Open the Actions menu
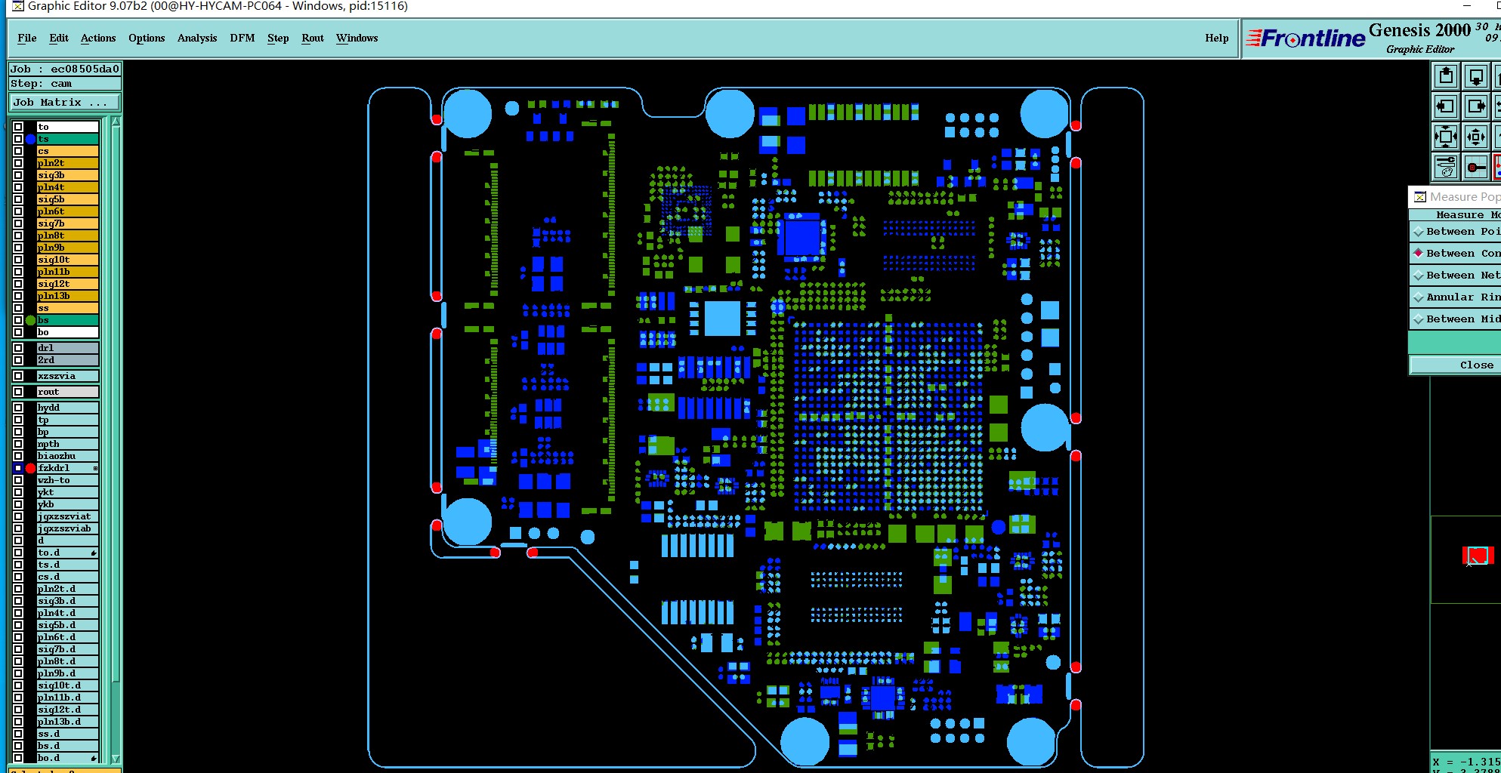The width and height of the screenshot is (1501, 773). (x=98, y=38)
